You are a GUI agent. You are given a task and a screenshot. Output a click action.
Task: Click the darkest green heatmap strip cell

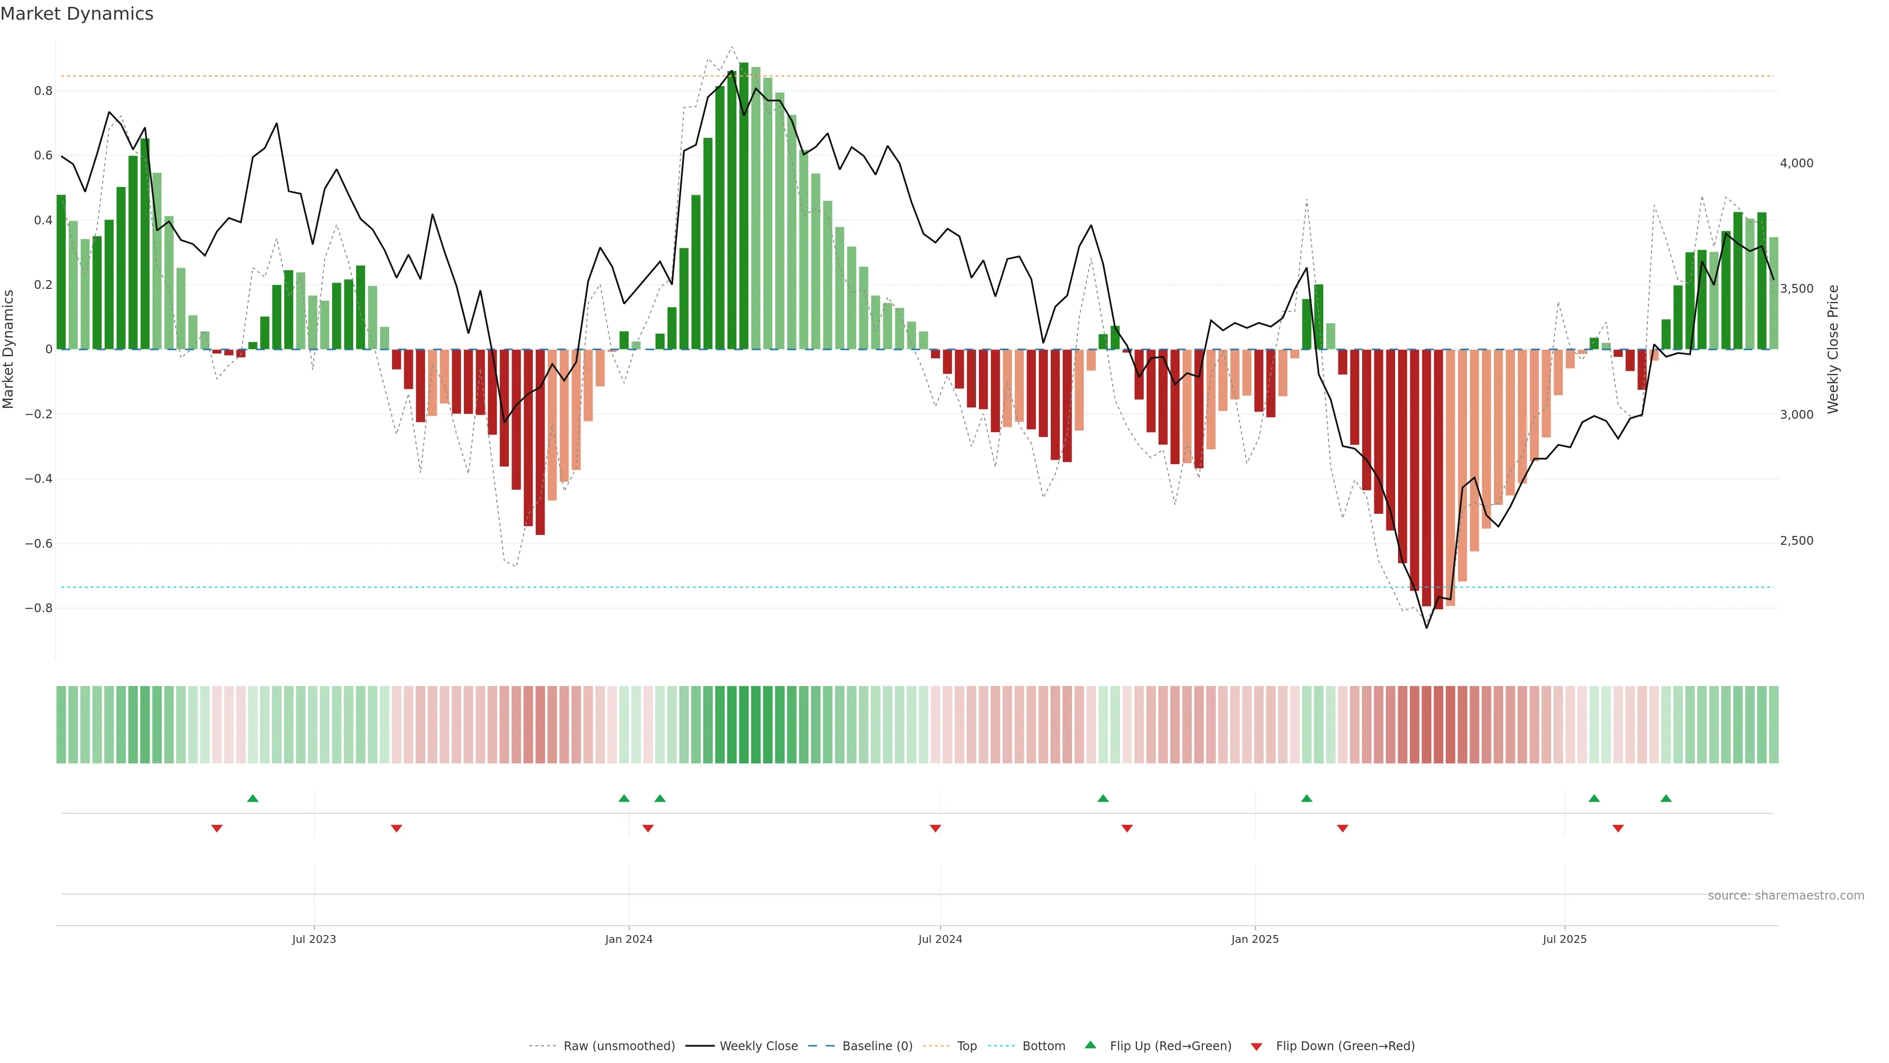pos(744,724)
